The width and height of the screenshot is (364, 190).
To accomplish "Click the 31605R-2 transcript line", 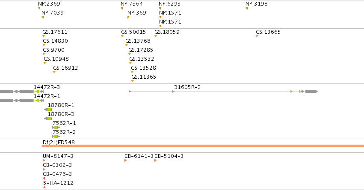I will [224, 92].
